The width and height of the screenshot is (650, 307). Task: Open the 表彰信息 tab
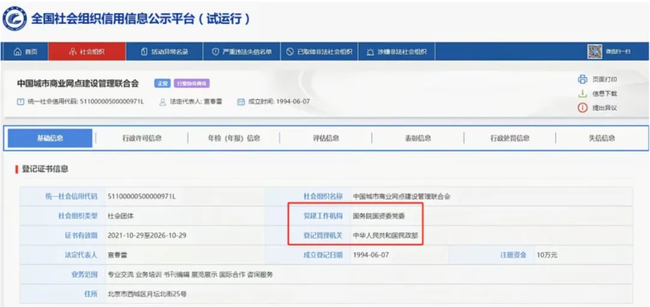click(x=418, y=138)
